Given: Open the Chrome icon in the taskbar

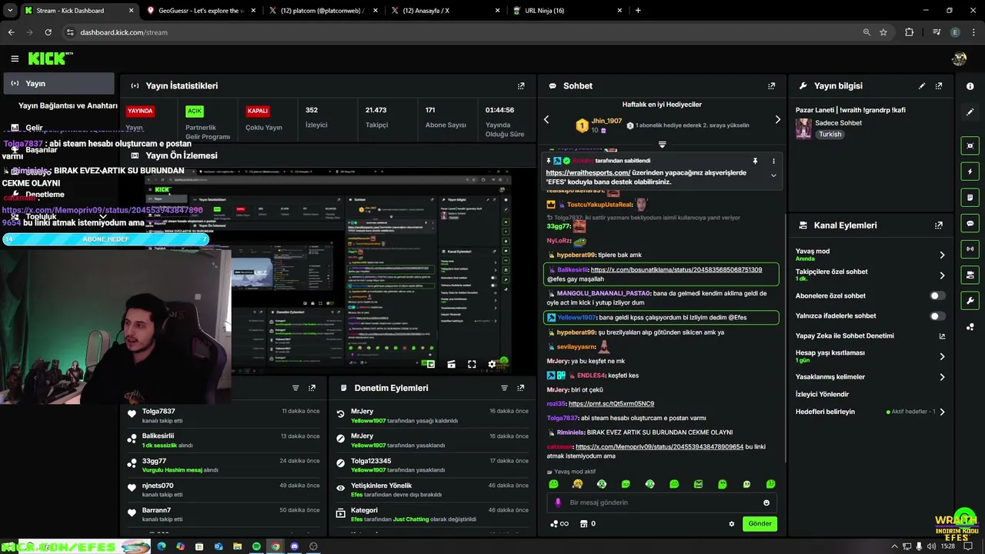Looking at the screenshot, I should click(275, 546).
